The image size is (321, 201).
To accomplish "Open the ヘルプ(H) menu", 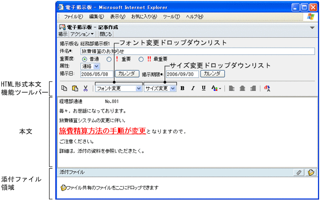I will tap(195, 17).
